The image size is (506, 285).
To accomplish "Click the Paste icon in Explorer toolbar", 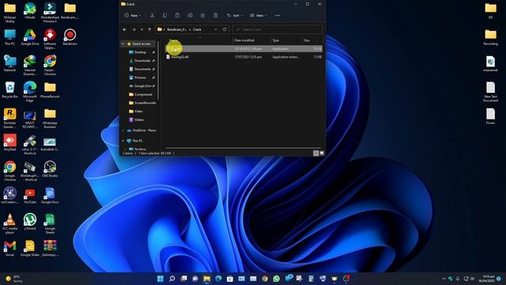I will click(x=177, y=16).
